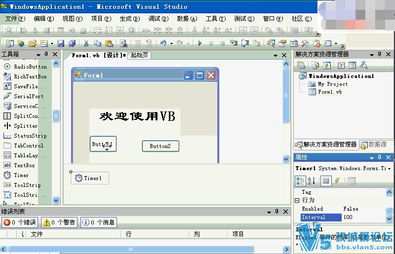Click Show All Files icon in Solution Explorer
This screenshot has height=254, width=395.
[x=316, y=66]
